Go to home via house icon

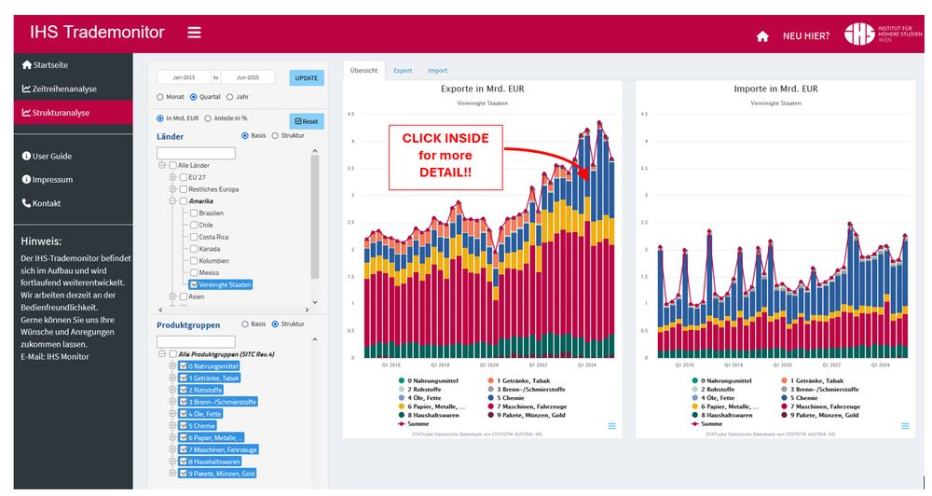(x=762, y=36)
